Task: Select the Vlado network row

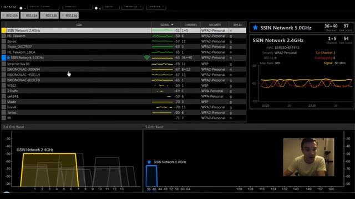Action: tap(124, 102)
